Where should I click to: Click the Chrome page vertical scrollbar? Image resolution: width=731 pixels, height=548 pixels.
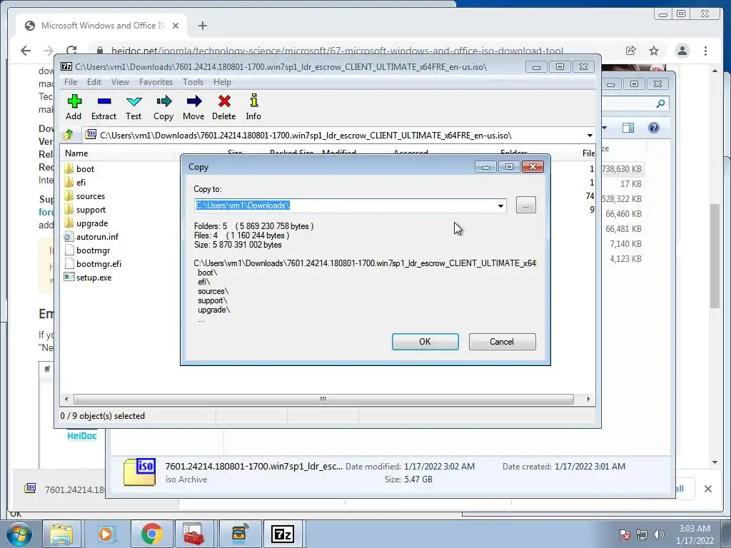pyautogui.click(x=715, y=256)
